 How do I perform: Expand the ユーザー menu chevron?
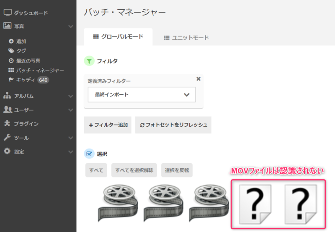click(70, 110)
